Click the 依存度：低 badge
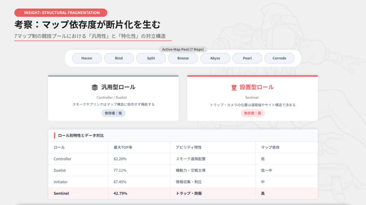366x205 pixels. tap(113, 113)
